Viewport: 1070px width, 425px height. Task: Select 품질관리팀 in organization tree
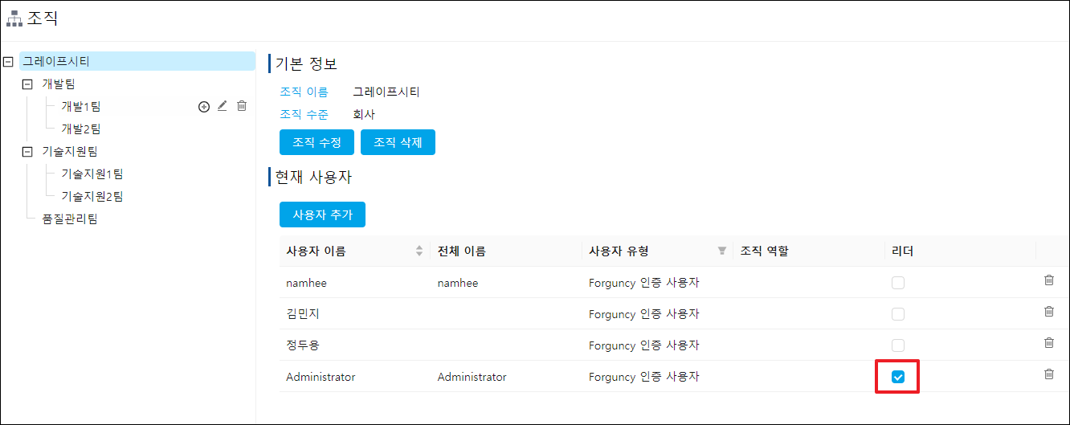pos(70,219)
